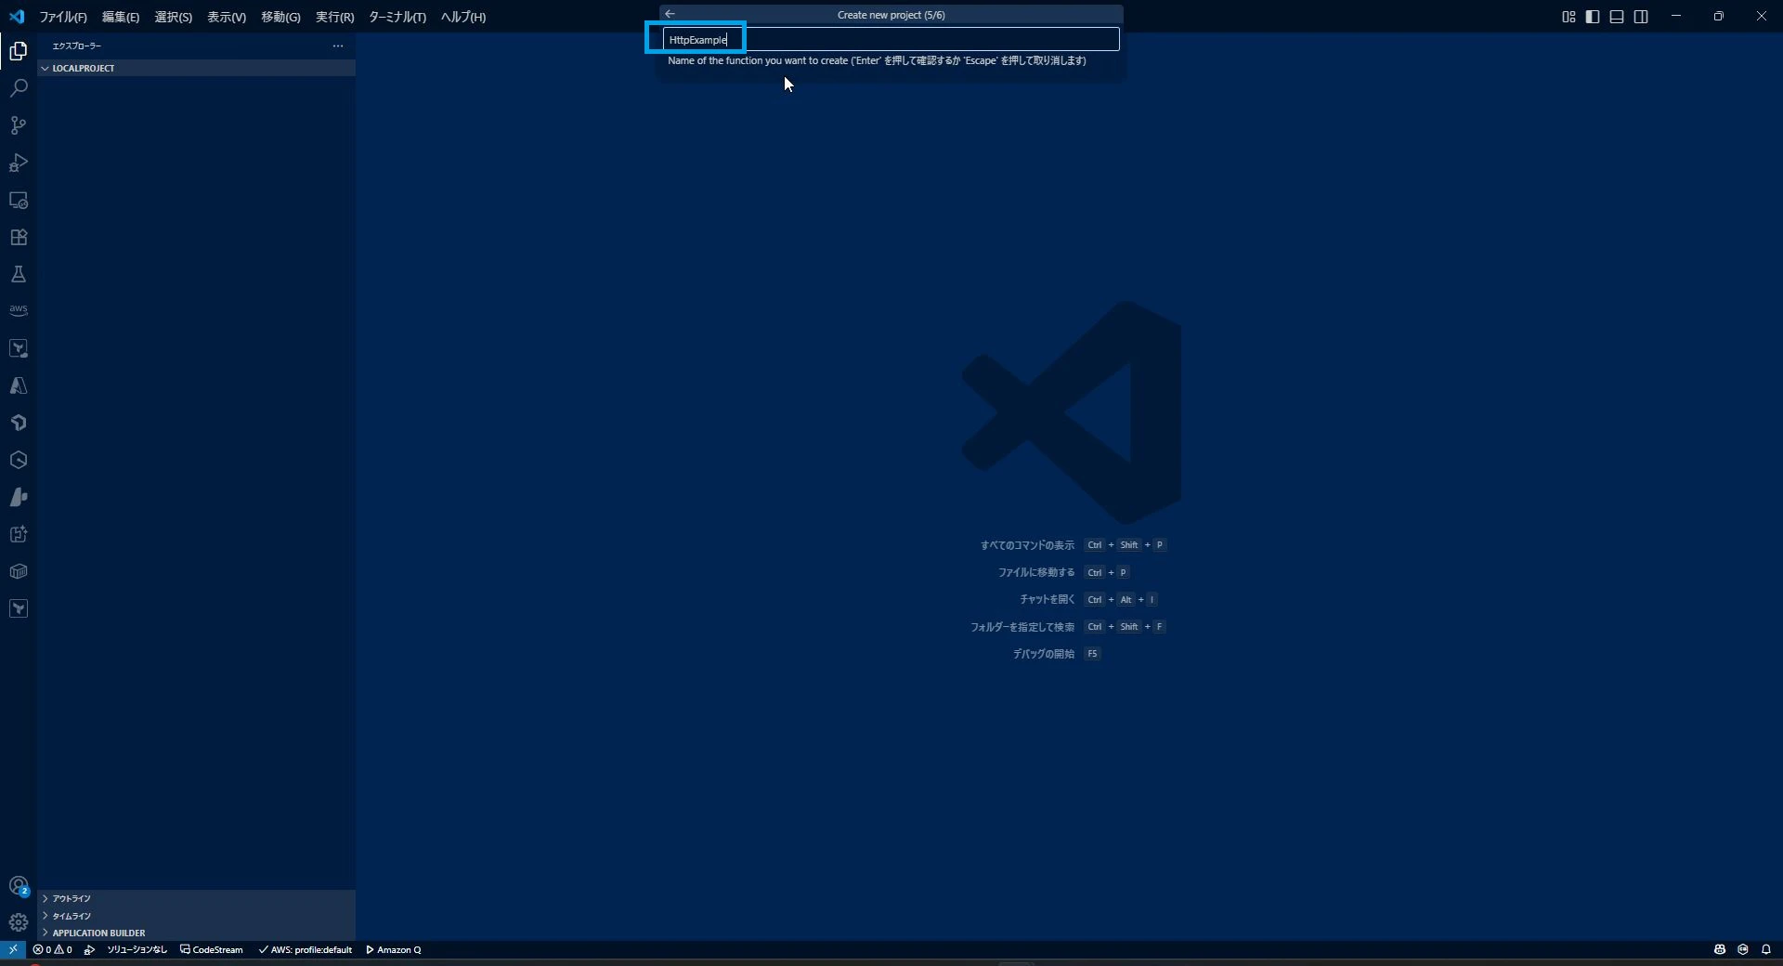
Task: Click the Amazon Q status bar item
Action: (x=394, y=949)
